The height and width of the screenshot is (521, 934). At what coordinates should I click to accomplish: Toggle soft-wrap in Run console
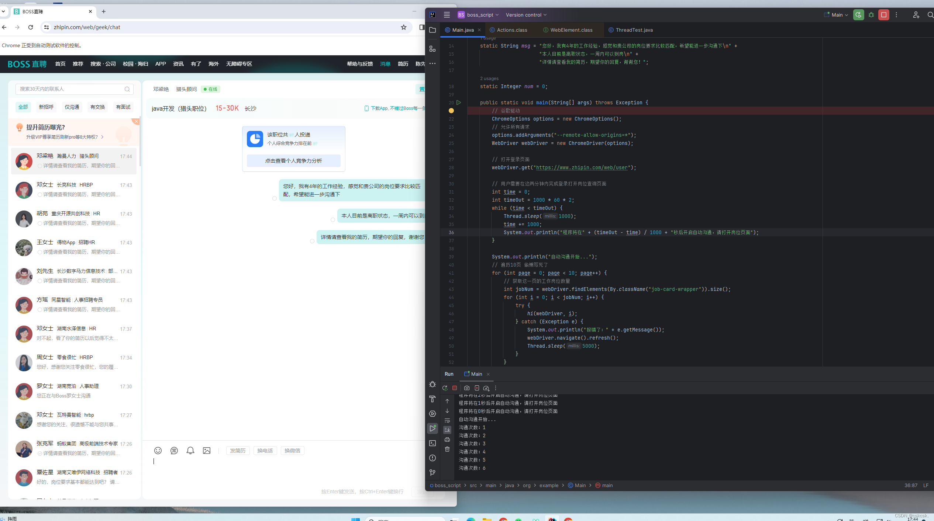pyautogui.click(x=447, y=420)
